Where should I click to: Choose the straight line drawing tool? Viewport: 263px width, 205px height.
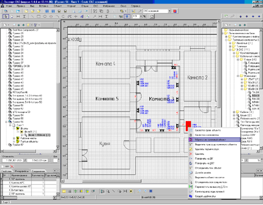pos(32,17)
